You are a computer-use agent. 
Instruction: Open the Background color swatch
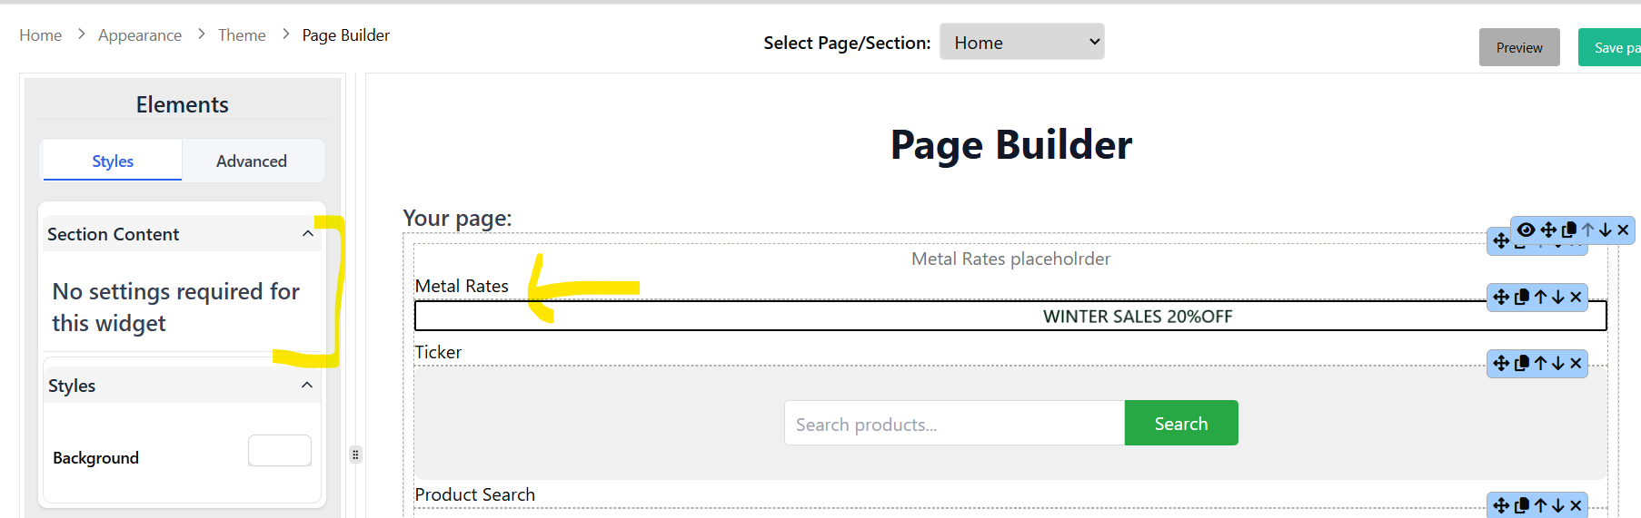point(280,451)
